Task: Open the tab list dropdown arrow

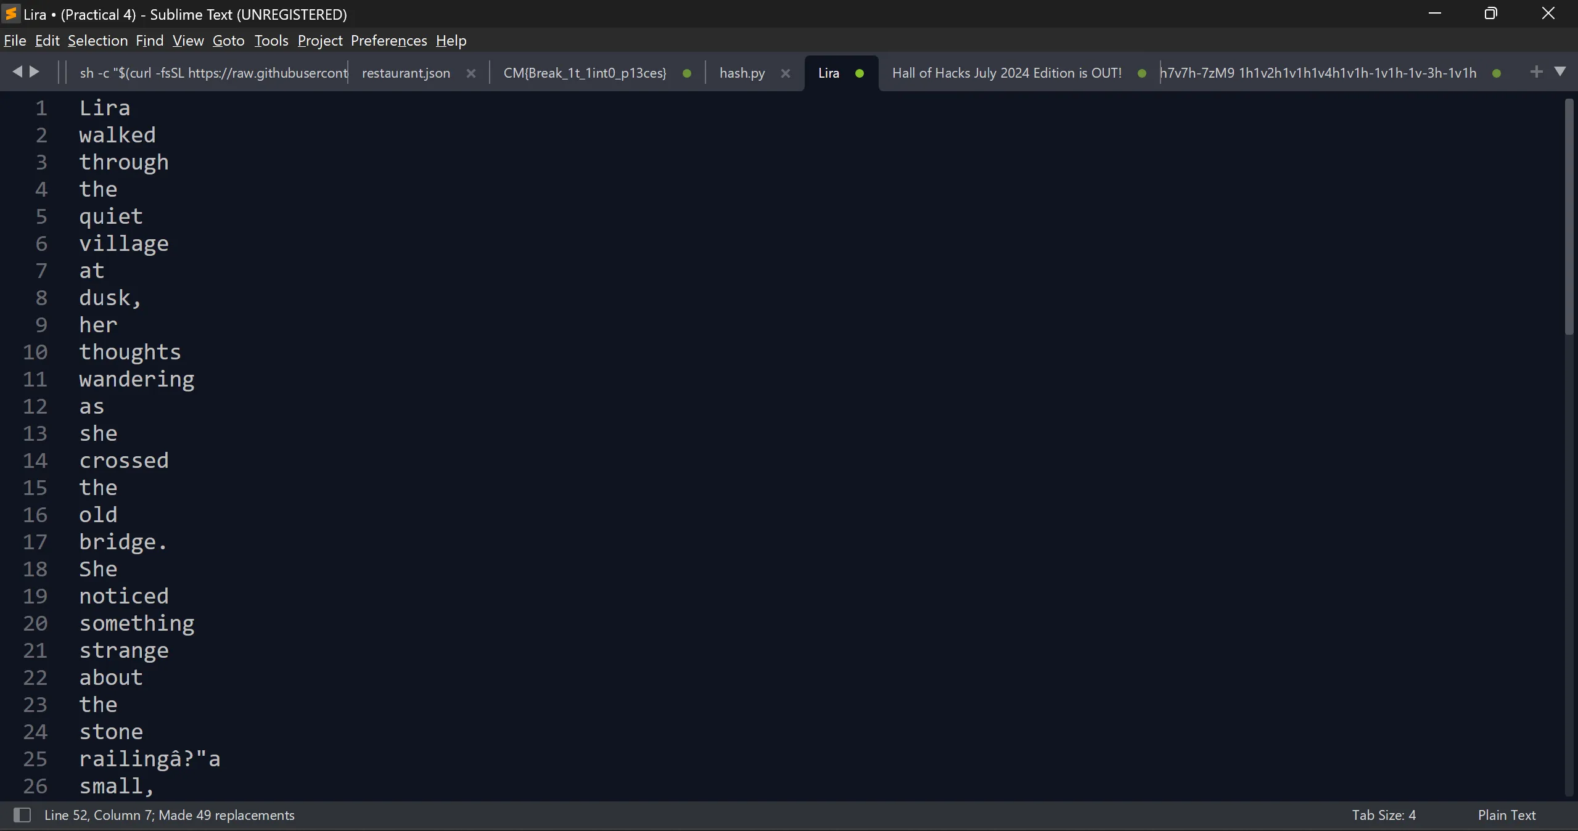Action: (x=1560, y=72)
